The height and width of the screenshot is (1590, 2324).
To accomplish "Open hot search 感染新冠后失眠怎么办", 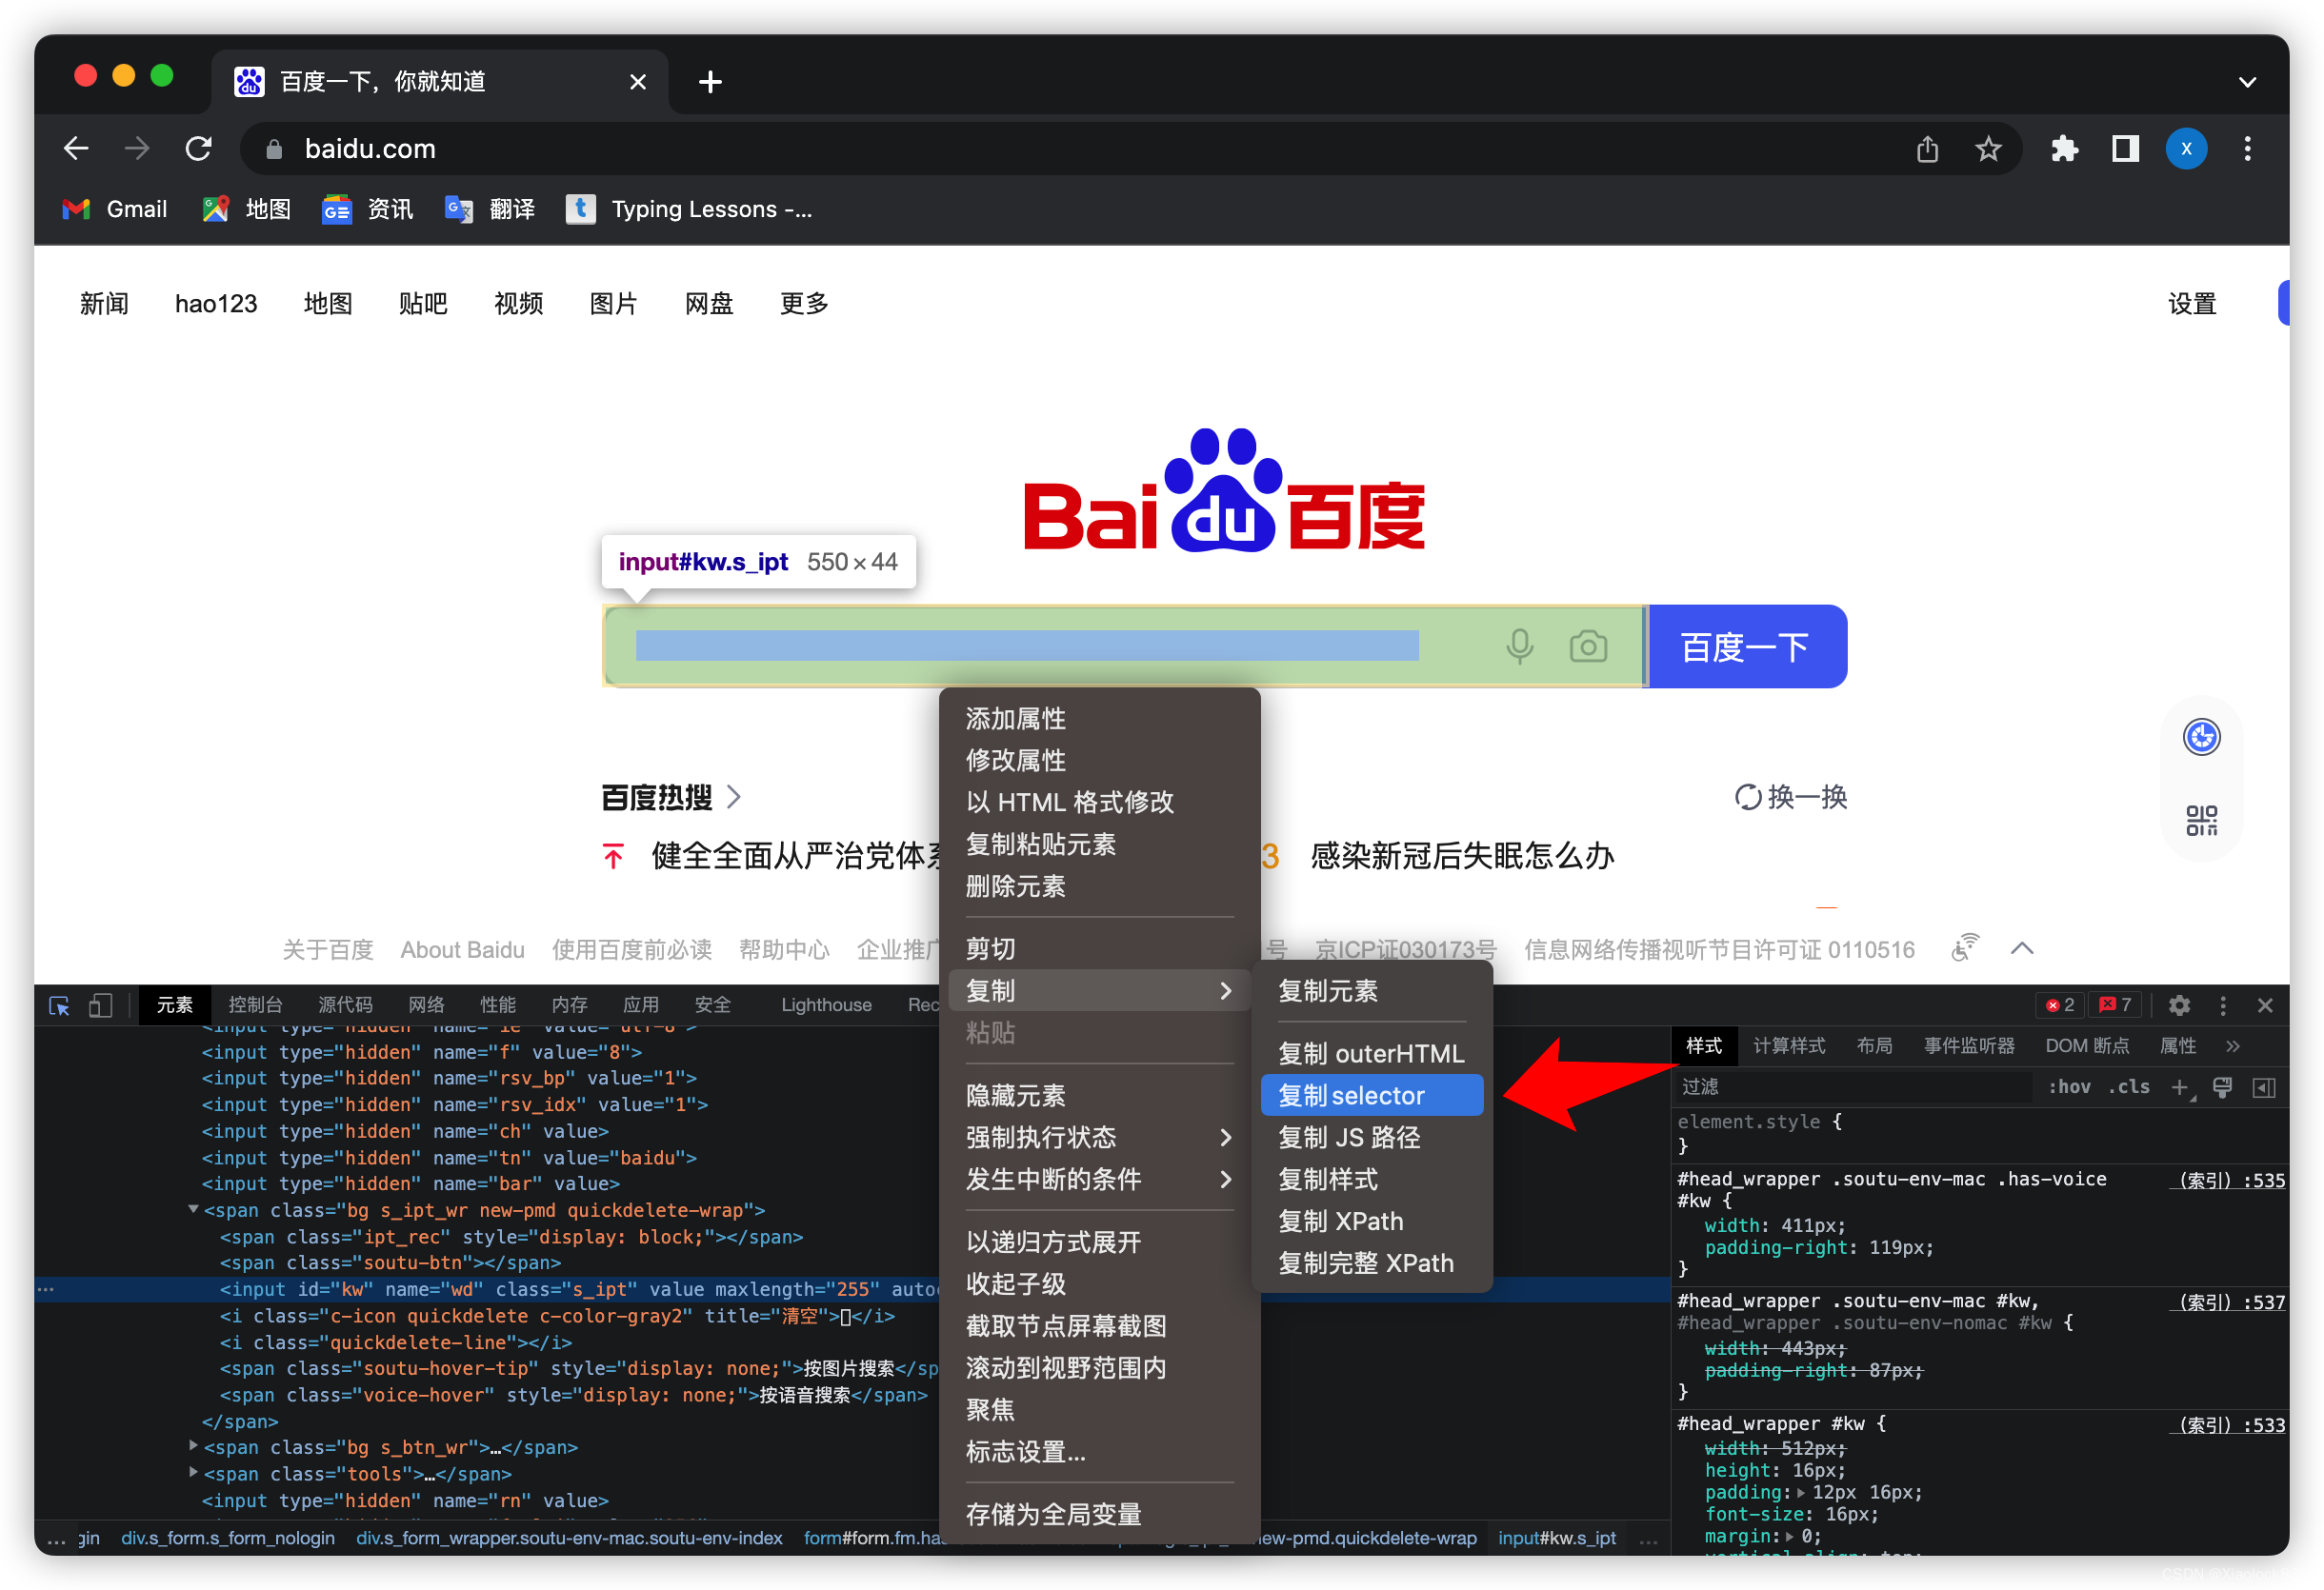I will click(x=1462, y=857).
